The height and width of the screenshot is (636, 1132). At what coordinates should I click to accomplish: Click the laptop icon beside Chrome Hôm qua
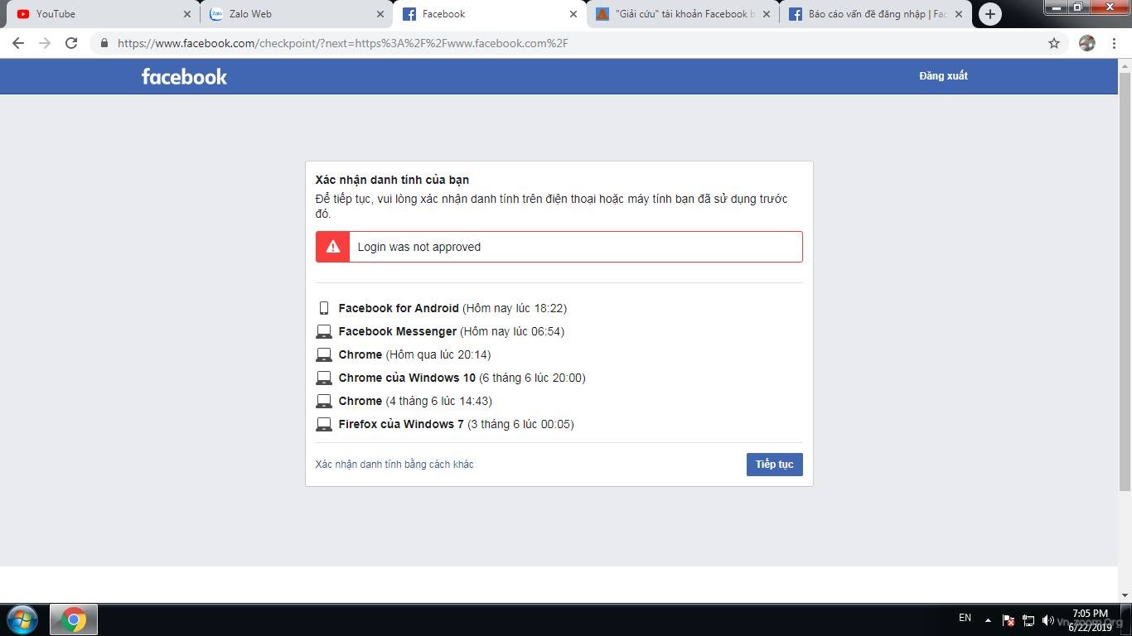[324, 354]
